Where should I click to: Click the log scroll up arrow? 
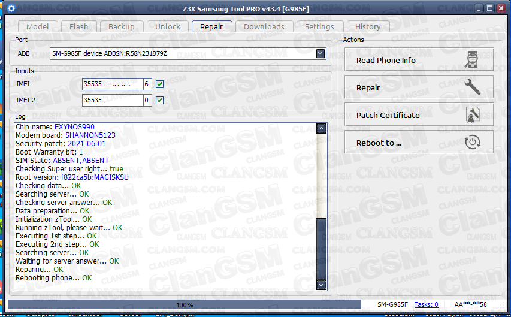(x=321, y=128)
